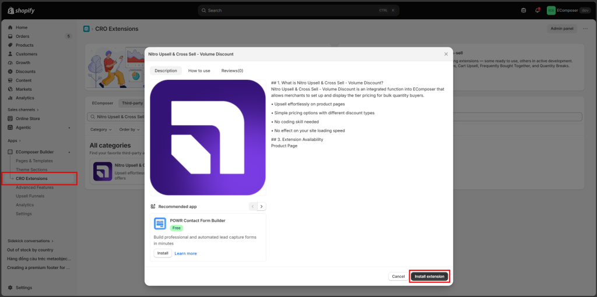This screenshot has width=597, height=297.
Task: Expand the Apps section
Action: pos(14,140)
